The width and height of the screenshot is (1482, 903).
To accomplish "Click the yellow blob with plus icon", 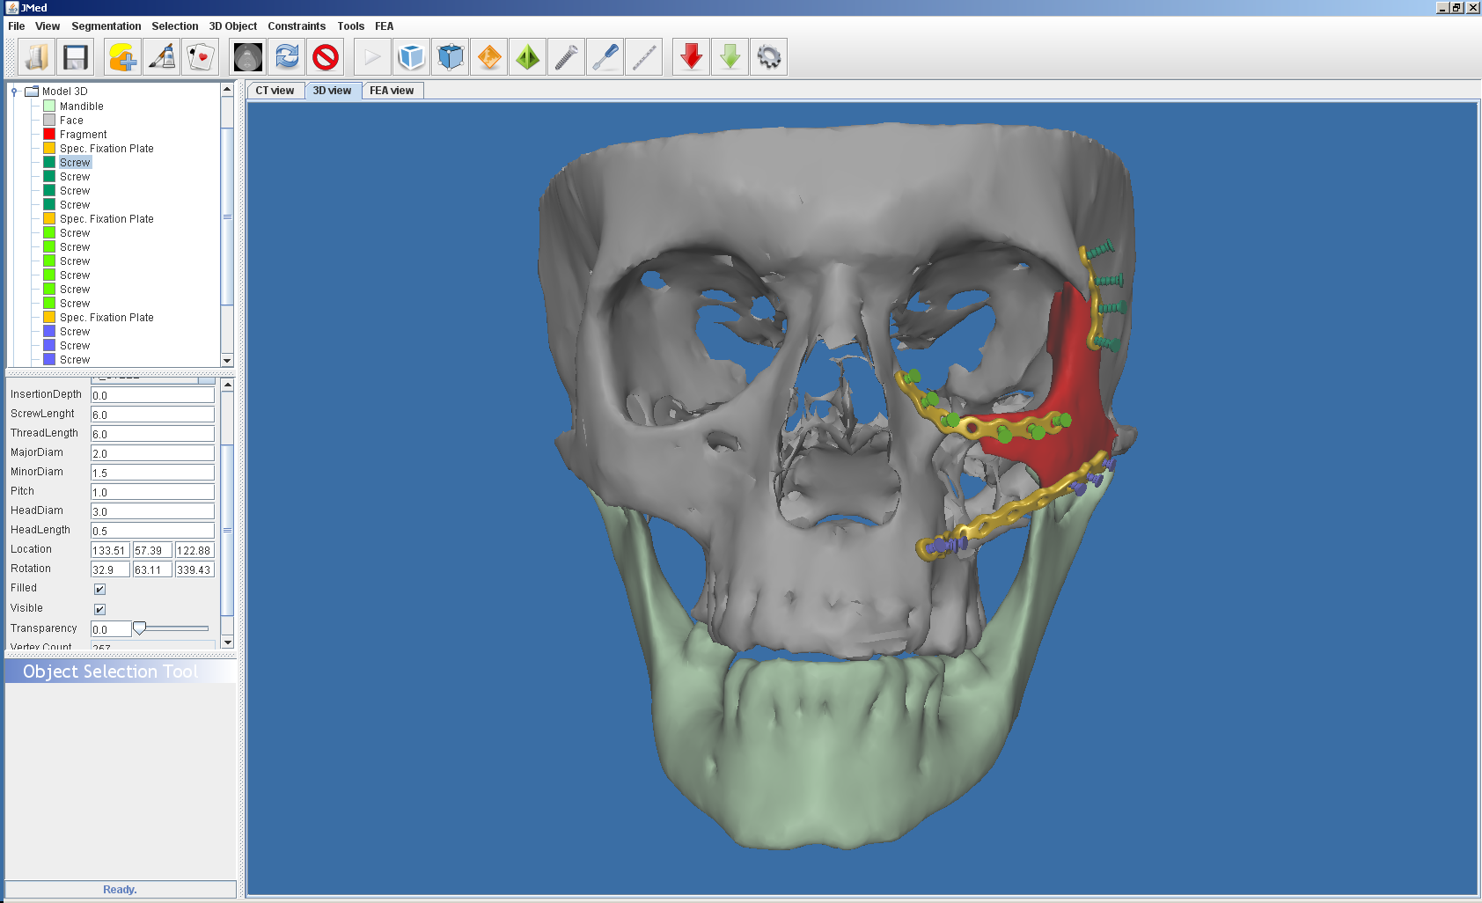I will [123, 57].
